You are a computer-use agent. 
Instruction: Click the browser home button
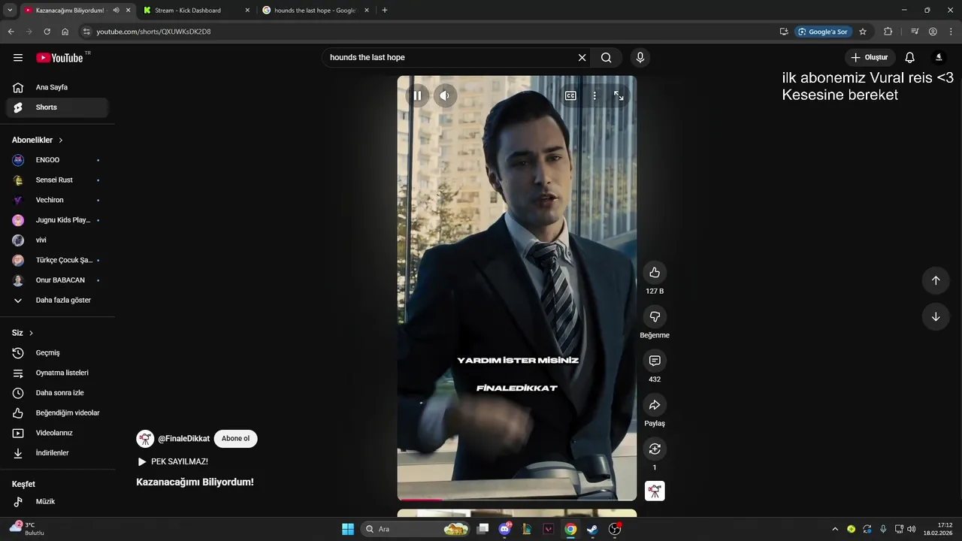point(65,32)
